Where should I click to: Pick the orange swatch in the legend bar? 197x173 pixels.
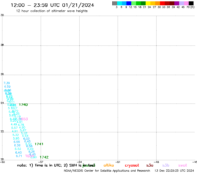point(158,3)
